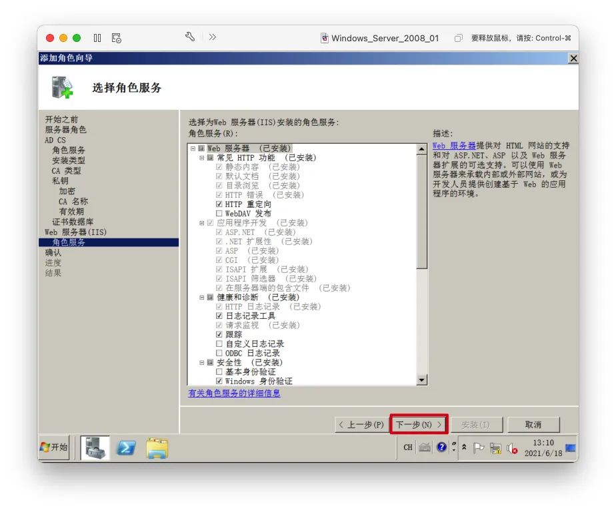Select the CA 类型 step in sidebar
This screenshot has width=616, height=512.
click(x=66, y=170)
